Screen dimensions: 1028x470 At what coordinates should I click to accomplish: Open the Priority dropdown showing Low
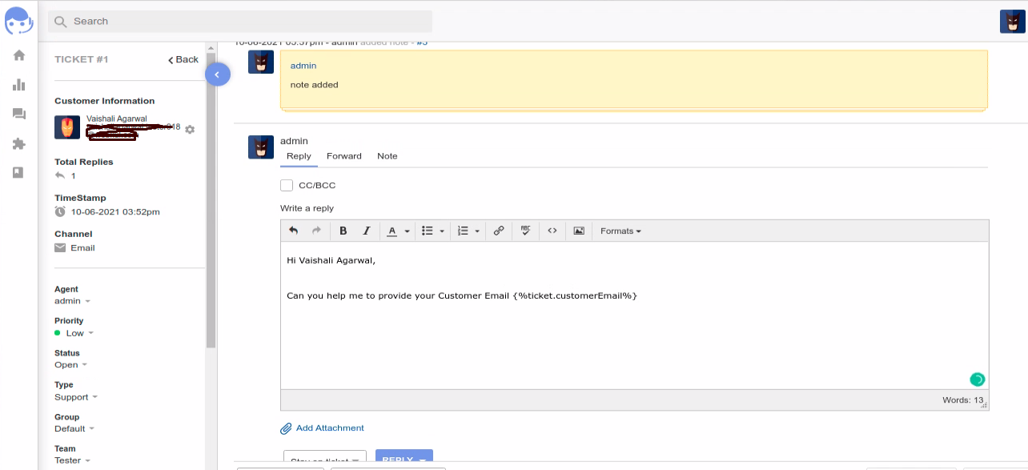[75, 332]
